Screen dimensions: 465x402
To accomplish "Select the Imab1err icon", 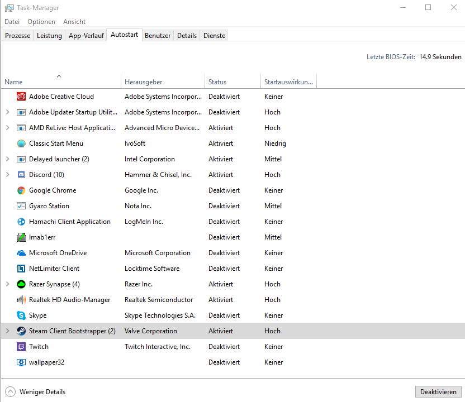I will 21,237.
